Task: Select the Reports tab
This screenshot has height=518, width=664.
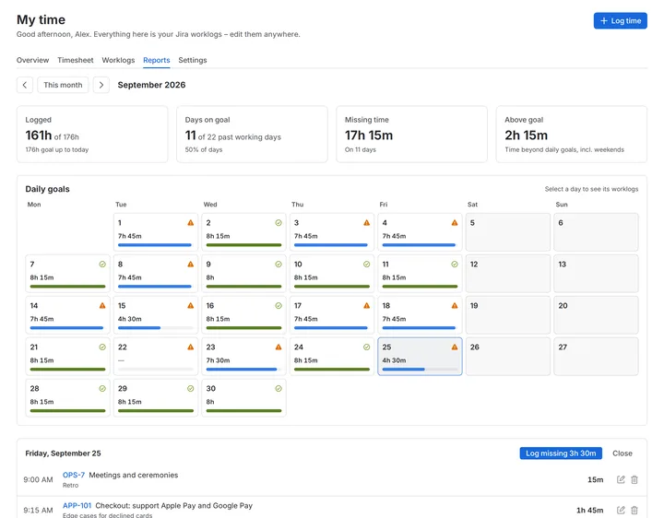Action: [156, 60]
